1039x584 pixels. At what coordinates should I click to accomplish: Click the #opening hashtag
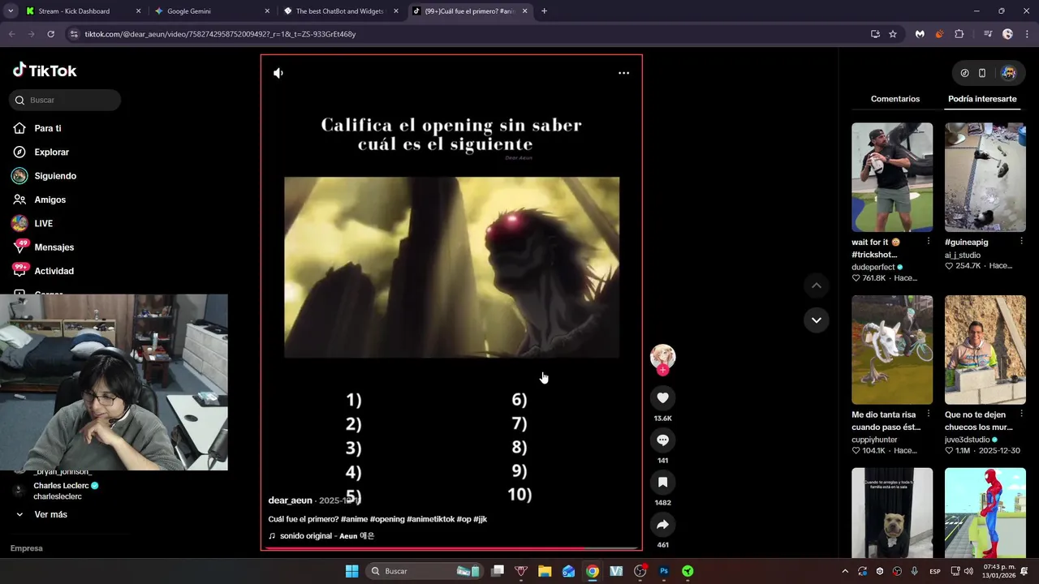[x=387, y=519]
